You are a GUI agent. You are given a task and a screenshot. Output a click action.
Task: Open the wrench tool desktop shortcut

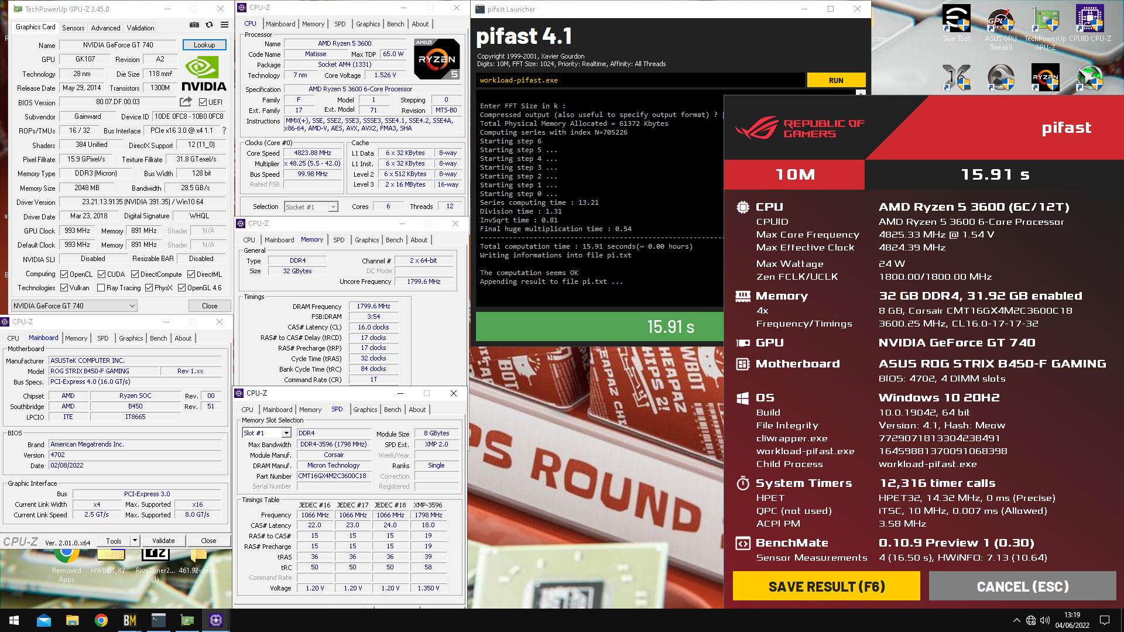click(x=1000, y=77)
